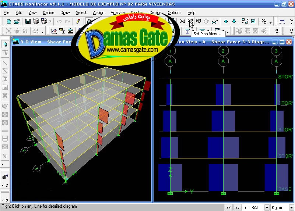The image size is (295, 211).
Task: Click the I-beam frame section assign icon
Action: [x=187, y=31]
